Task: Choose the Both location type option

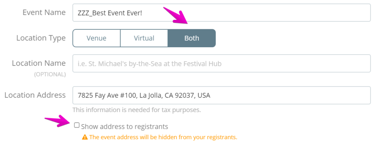Action: click(x=192, y=38)
